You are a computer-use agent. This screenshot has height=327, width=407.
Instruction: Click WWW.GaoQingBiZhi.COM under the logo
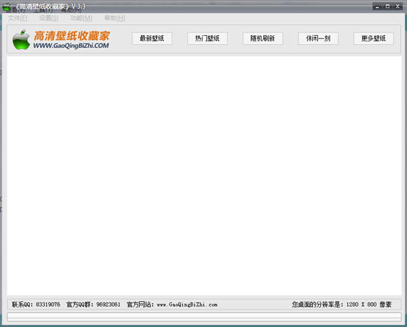[71, 45]
